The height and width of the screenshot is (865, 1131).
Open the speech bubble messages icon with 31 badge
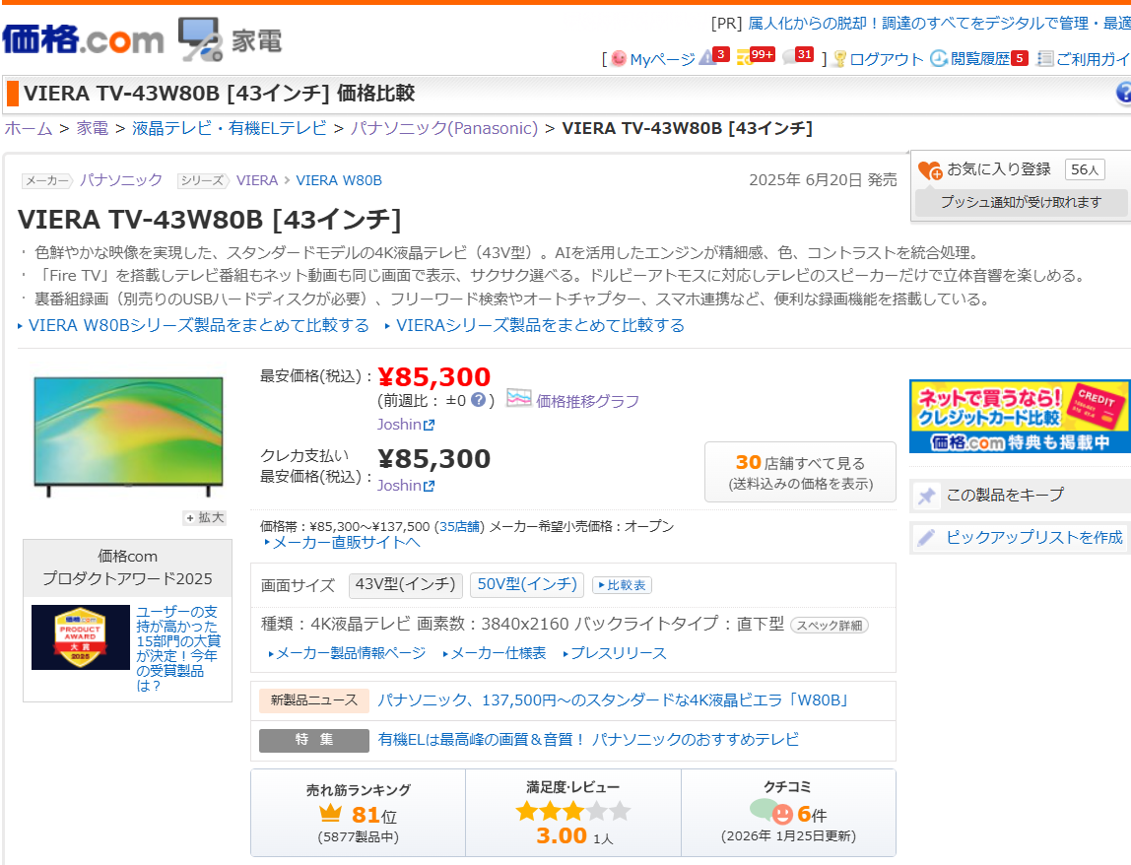[x=790, y=58]
